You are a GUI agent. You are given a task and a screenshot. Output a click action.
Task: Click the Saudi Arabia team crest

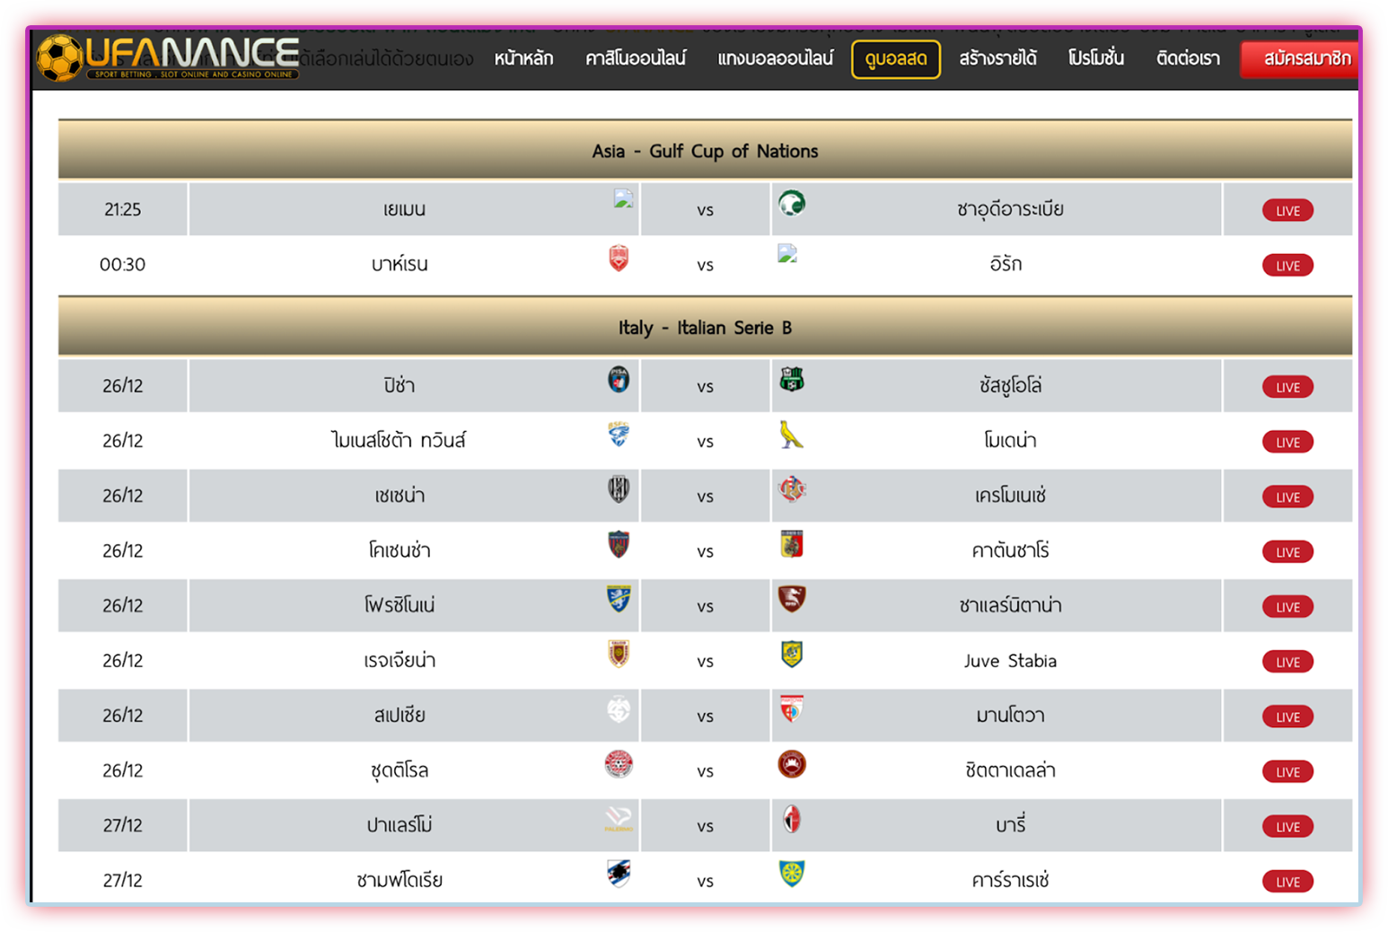point(791,204)
